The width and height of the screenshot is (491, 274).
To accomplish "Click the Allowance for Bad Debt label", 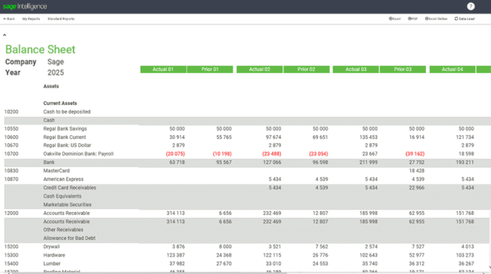I will 69,238.
